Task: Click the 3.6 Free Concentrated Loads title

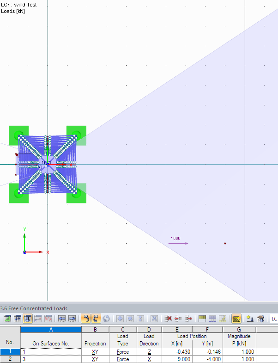Action: (x=34, y=308)
